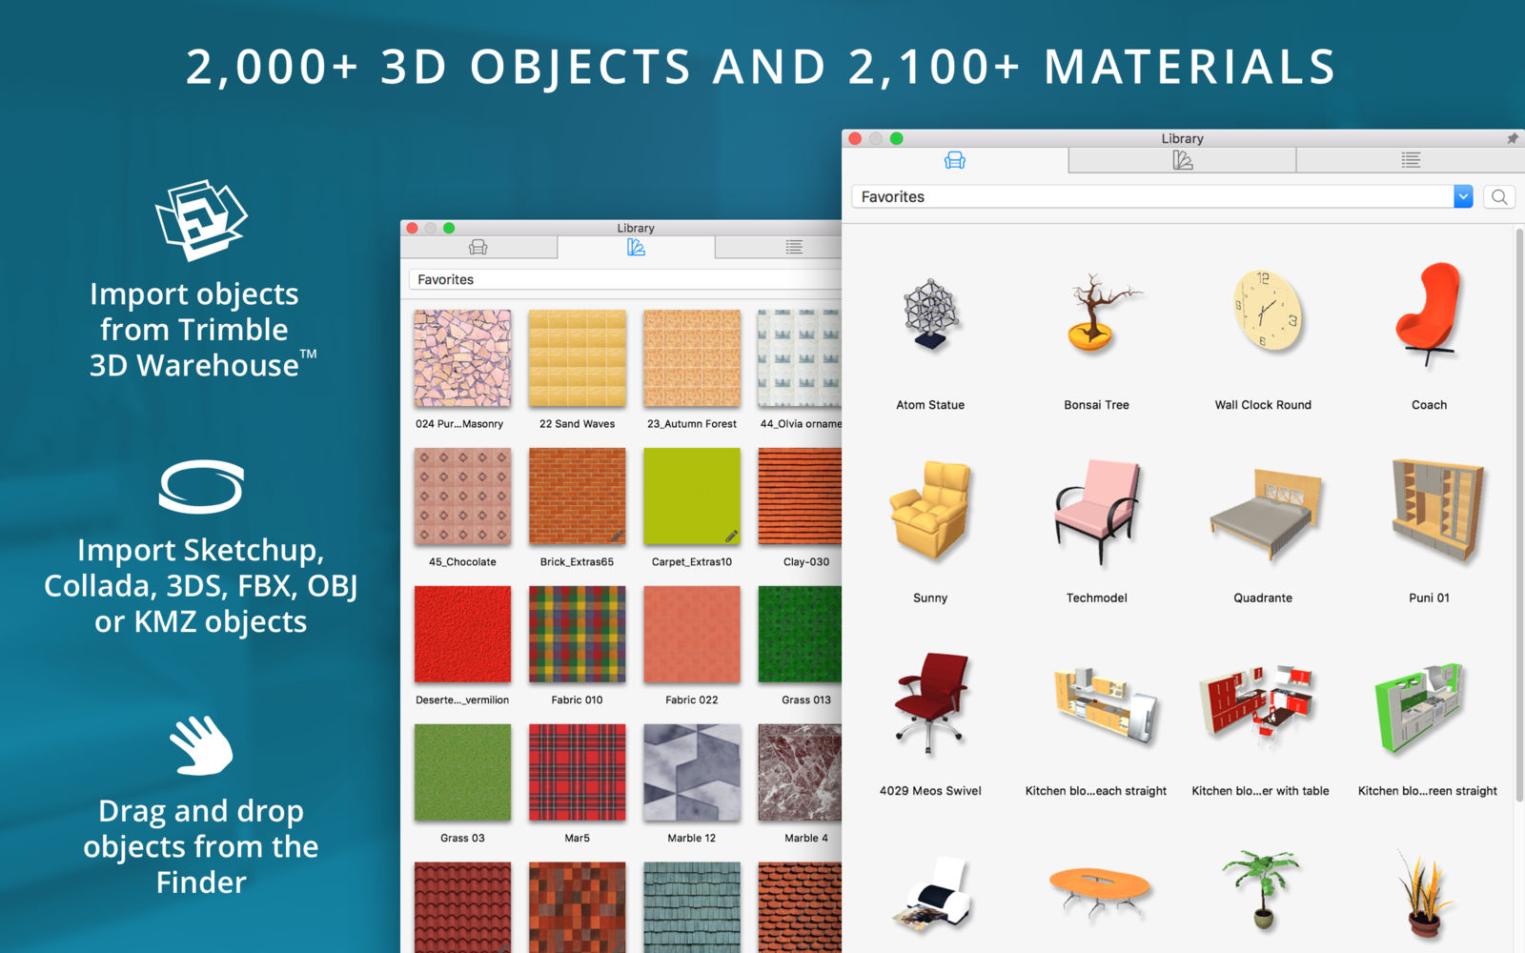Click the 'Techmodel' name label
The width and height of the screenshot is (1525, 953).
[1097, 598]
